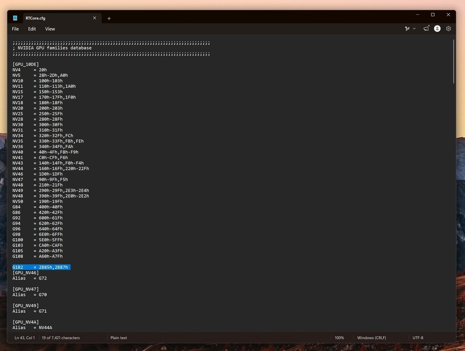Place cursor on the [GPU_10DE] section header

click(26, 64)
